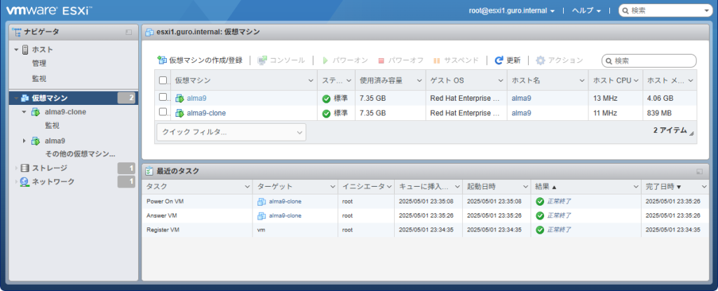Image resolution: width=718 pixels, height=291 pixels.
Task: Toggle the select-all checkbox in table header
Action: pyautogui.click(x=163, y=80)
